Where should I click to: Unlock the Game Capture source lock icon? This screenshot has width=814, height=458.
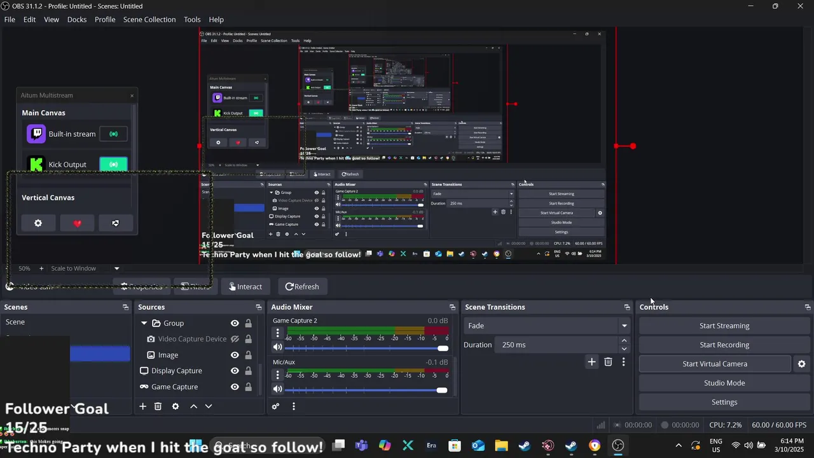(248, 387)
